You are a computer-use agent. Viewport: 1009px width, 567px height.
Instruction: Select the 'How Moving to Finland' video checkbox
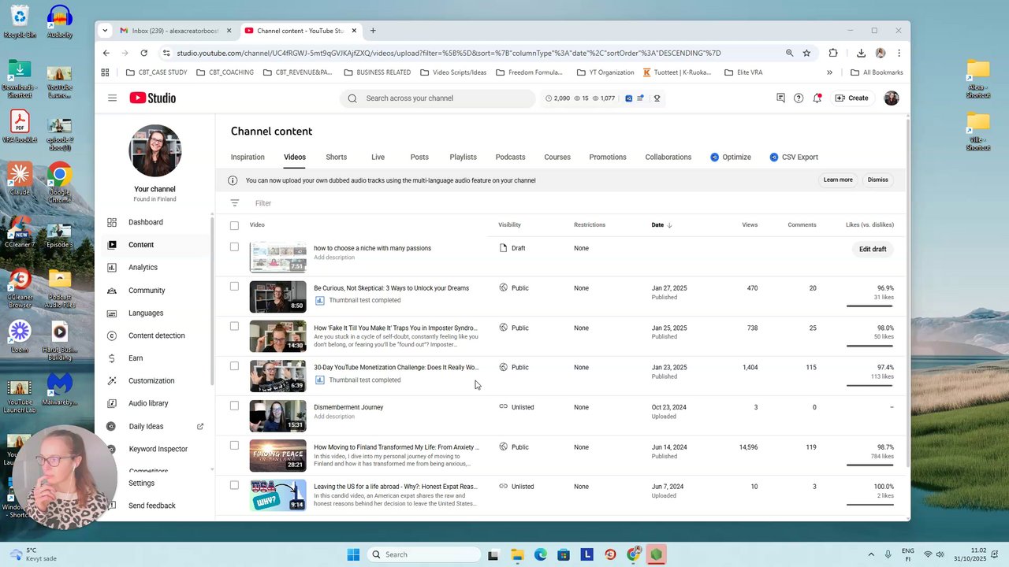(234, 446)
